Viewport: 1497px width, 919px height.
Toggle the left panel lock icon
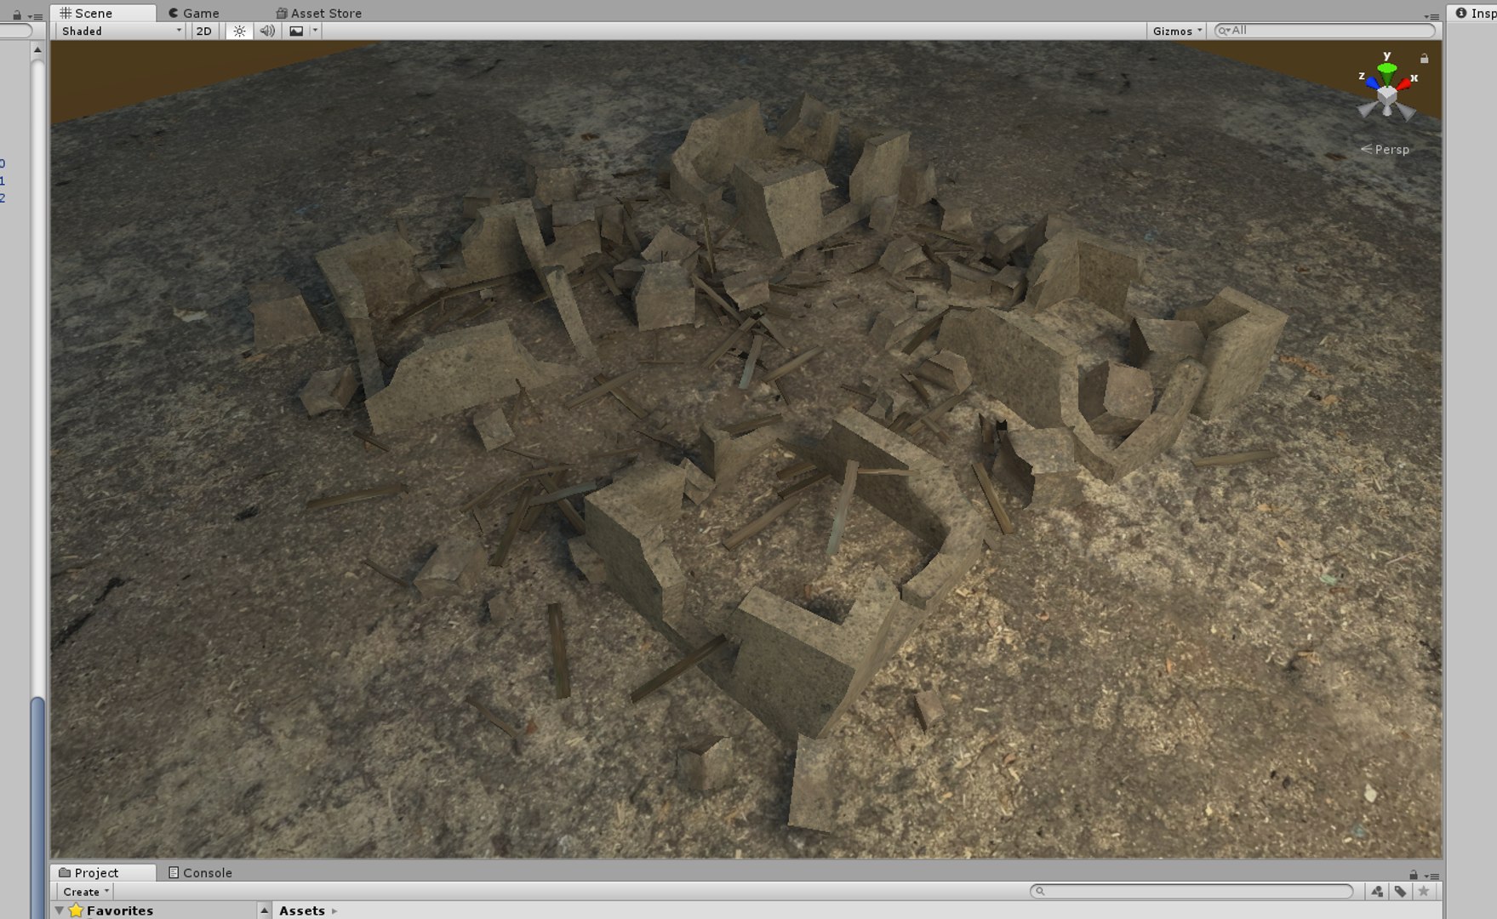click(x=16, y=15)
